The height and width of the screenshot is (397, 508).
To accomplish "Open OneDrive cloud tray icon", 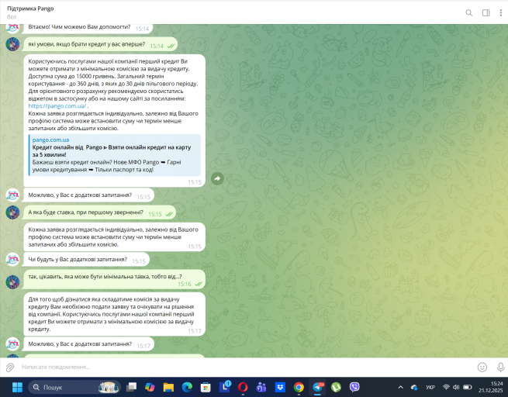I will 414,387.
